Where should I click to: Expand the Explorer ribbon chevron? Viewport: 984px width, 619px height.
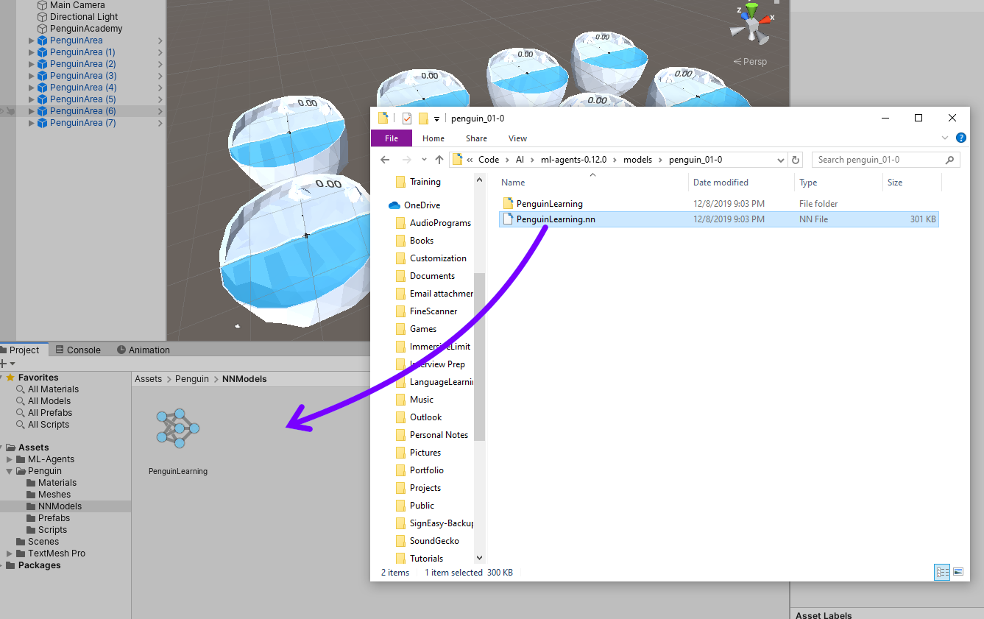(x=945, y=138)
